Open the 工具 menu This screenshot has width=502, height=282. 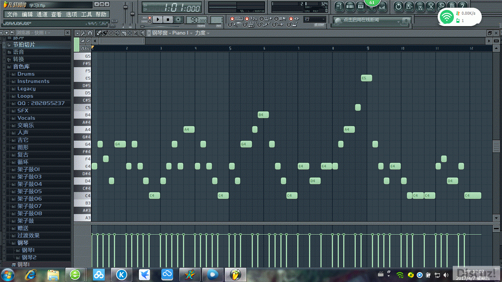pos(86,14)
